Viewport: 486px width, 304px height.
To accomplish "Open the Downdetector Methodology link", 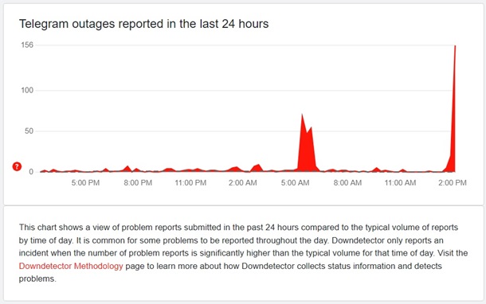I will (71, 266).
